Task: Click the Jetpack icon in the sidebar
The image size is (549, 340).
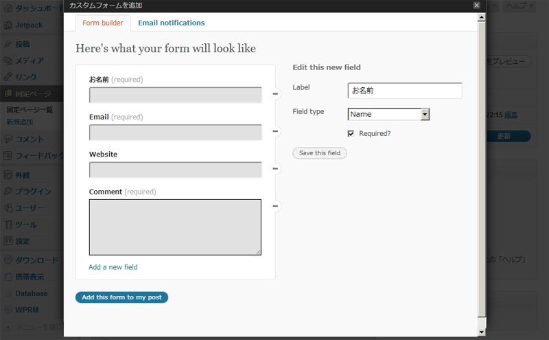Action: click(x=8, y=25)
